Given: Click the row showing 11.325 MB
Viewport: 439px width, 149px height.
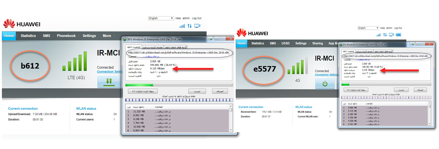Looking at the screenshot, I should click(x=177, y=112).
